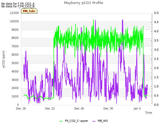Click the MB_tule site label box
The height and width of the screenshot is (126, 168).
pyautogui.click(x=29, y=11)
